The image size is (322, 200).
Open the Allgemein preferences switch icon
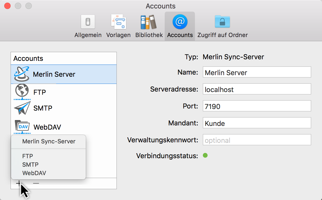88,22
